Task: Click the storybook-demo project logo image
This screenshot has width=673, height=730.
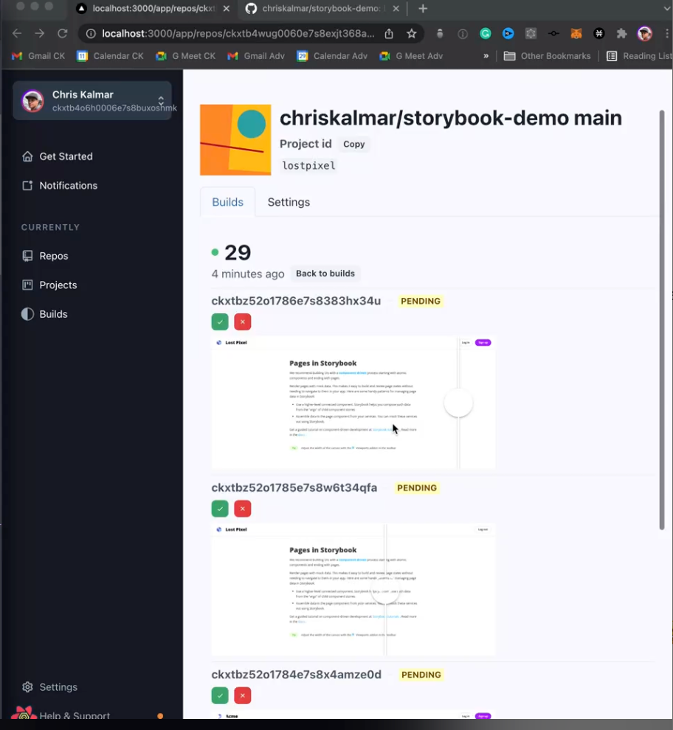Action: pyautogui.click(x=235, y=140)
